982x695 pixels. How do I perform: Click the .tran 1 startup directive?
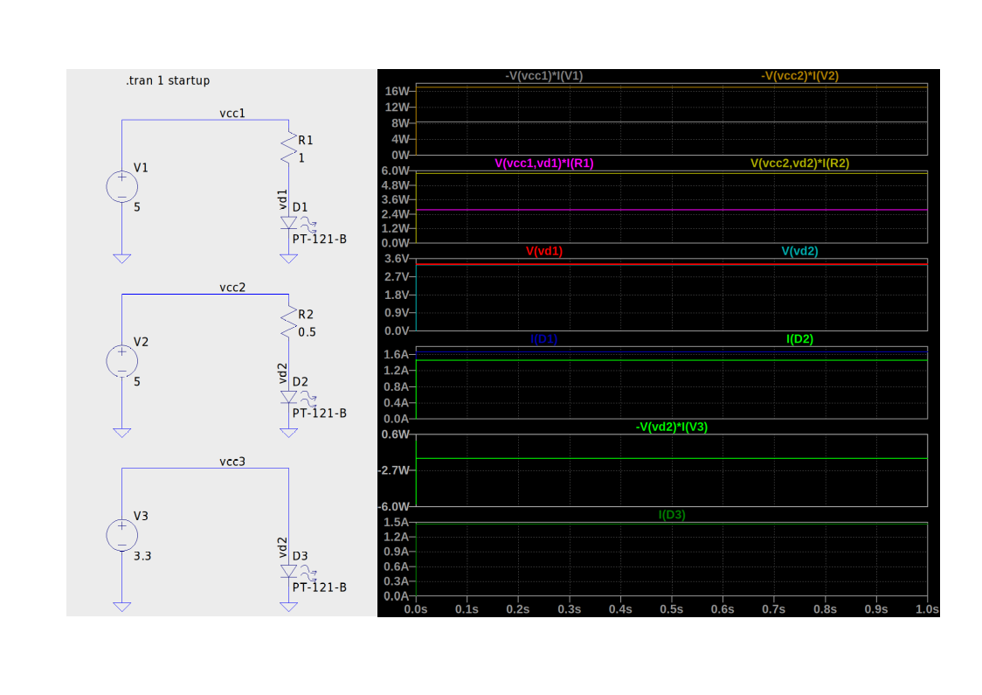(168, 80)
